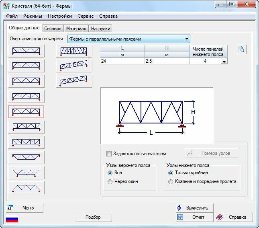Open the Файл menu
This screenshot has height=228, width=259.
[x=12, y=16]
